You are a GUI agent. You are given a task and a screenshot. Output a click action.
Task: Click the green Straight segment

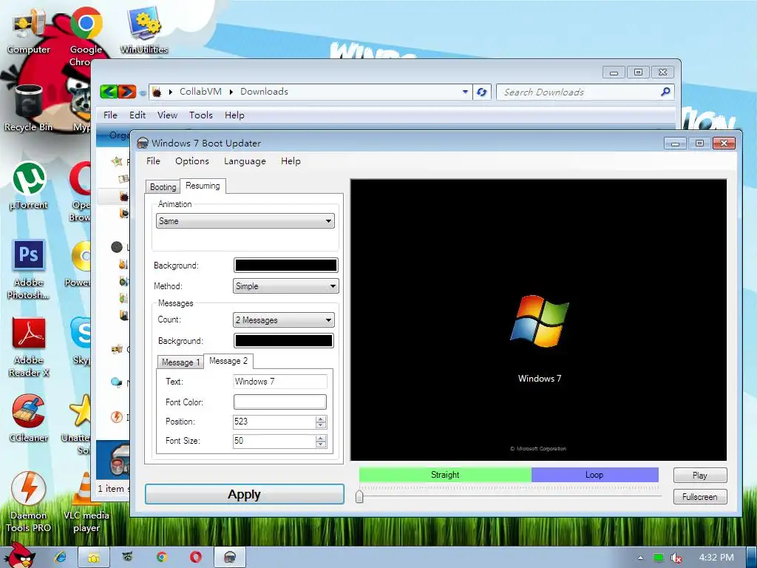tap(445, 475)
